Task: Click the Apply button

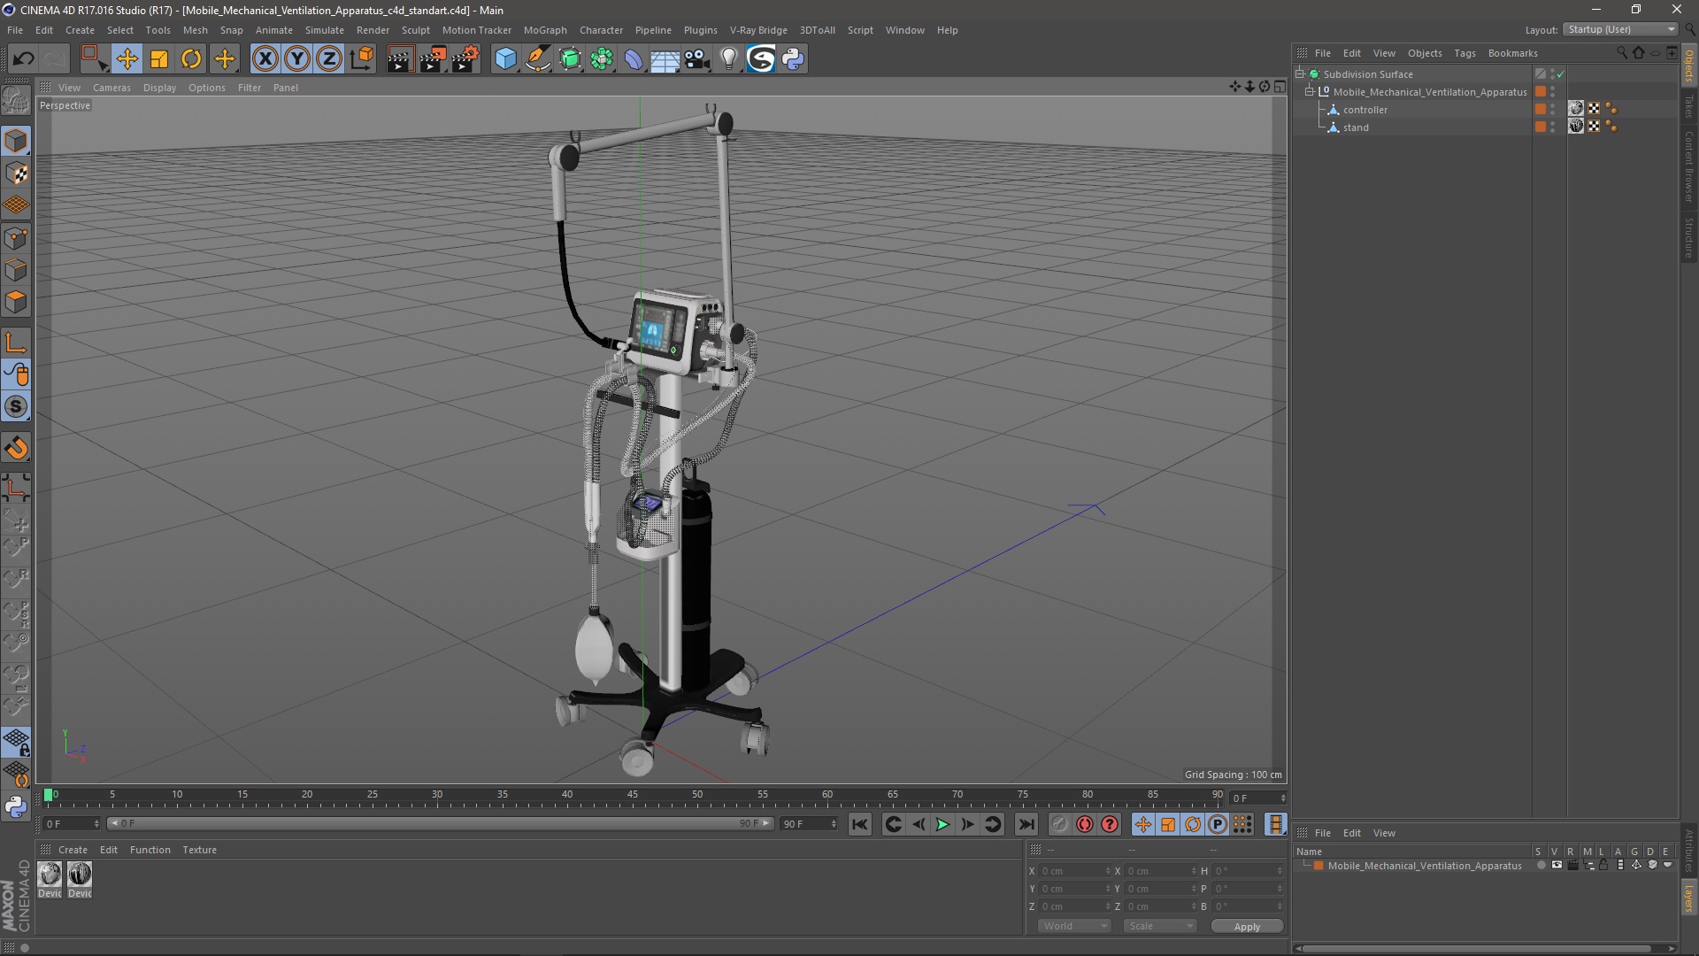Action: [x=1247, y=926]
